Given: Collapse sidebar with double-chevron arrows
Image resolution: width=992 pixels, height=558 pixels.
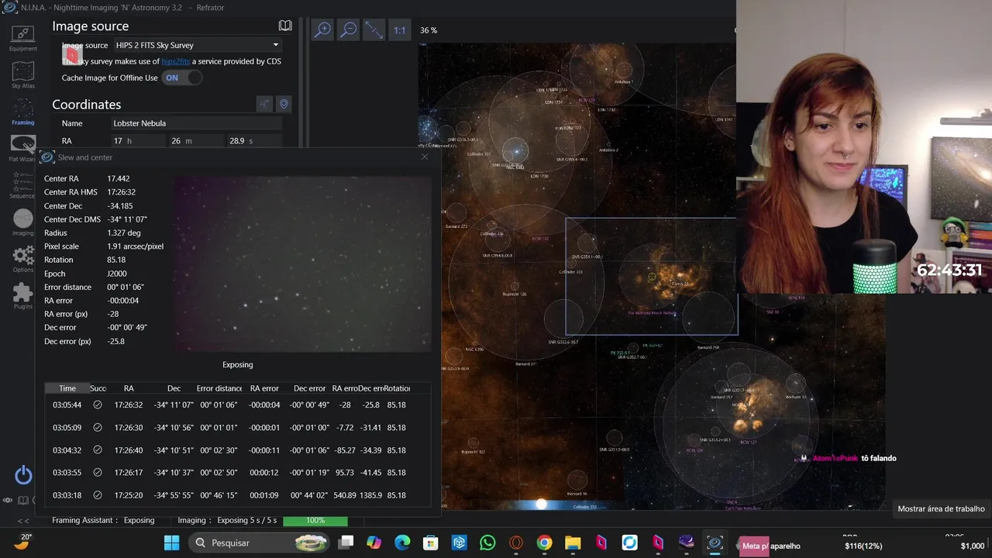Looking at the screenshot, I should (23, 521).
